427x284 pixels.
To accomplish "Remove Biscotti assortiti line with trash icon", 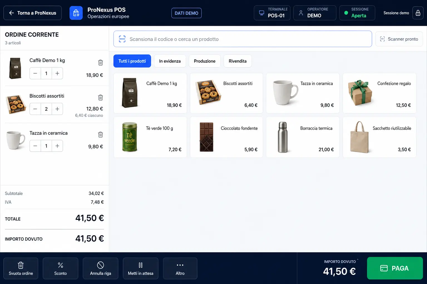I will tap(100, 98).
